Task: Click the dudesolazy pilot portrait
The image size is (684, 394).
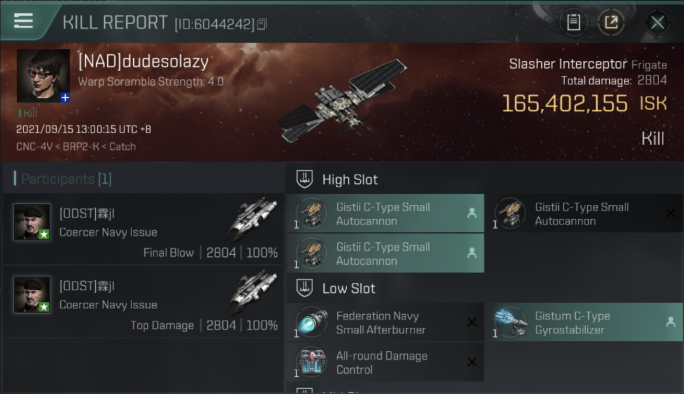Action: pos(43,76)
